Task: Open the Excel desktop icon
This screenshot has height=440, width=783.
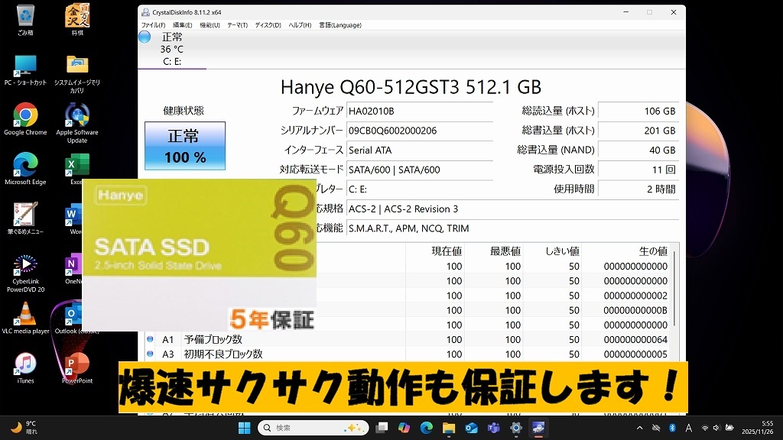Action: tap(77, 170)
